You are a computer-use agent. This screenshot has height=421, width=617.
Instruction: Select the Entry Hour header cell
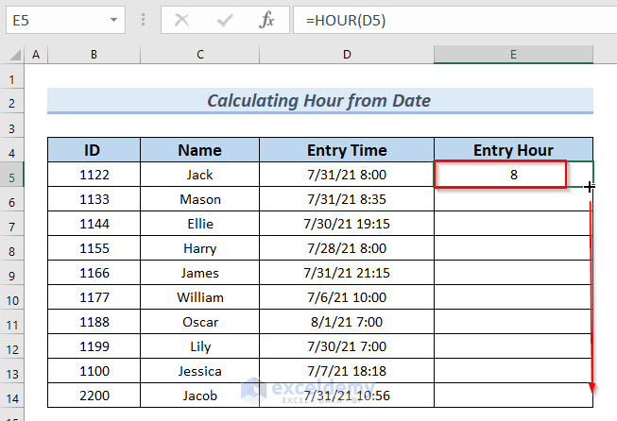[513, 150]
